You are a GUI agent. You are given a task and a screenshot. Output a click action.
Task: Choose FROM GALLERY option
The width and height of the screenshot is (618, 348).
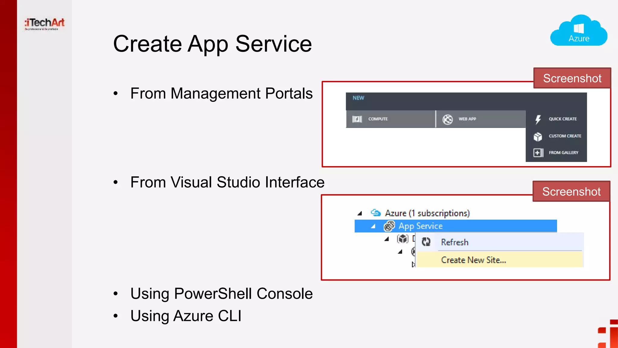(x=556, y=153)
